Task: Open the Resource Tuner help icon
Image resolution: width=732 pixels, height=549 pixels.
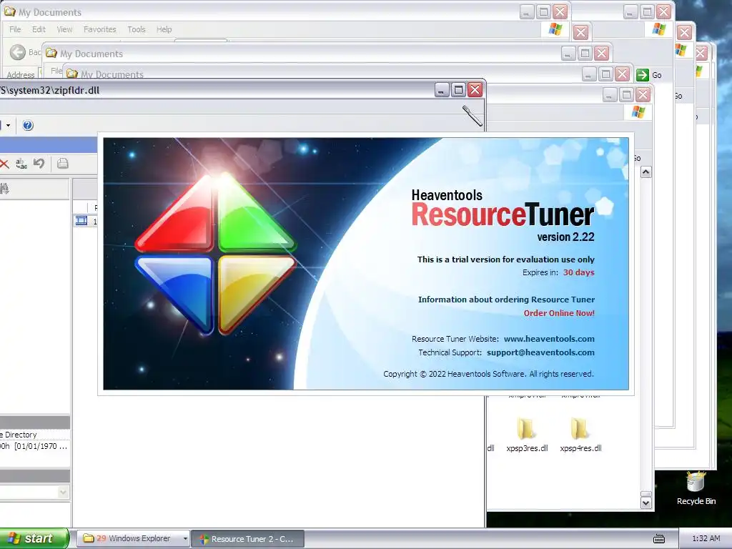Action: [28, 125]
